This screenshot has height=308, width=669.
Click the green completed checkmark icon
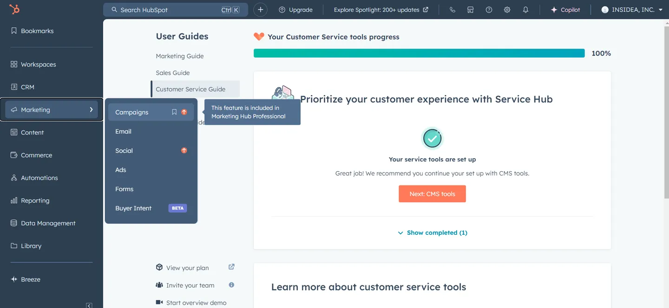point(433,138)
